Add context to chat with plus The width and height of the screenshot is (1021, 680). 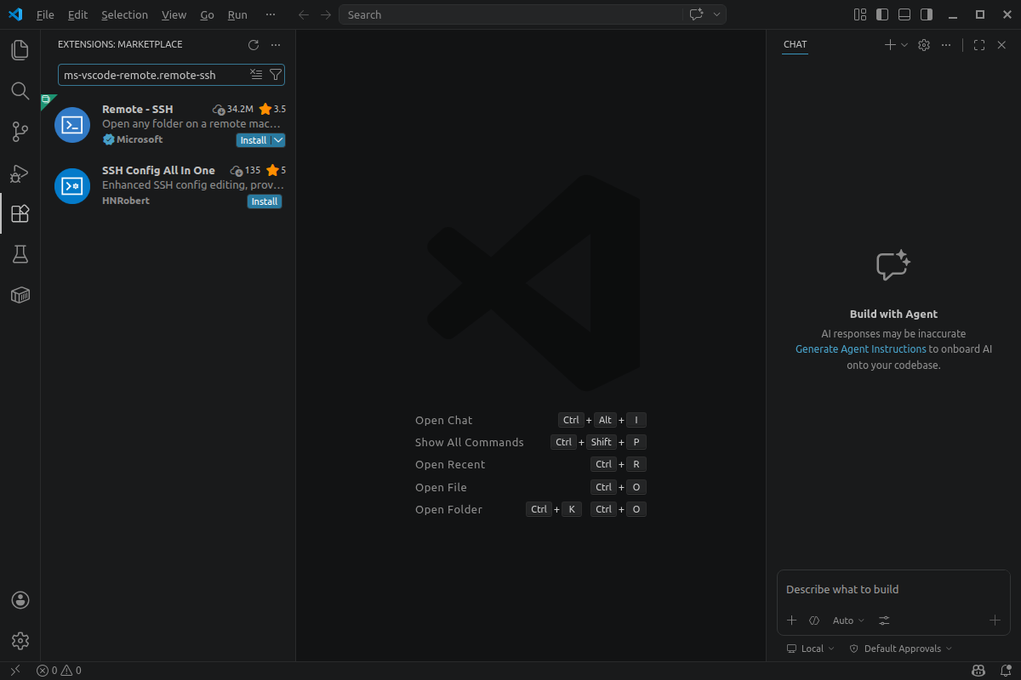click(791, 620)
